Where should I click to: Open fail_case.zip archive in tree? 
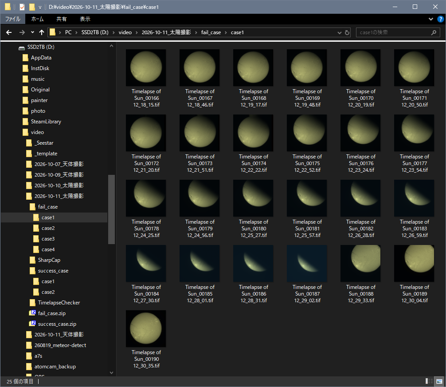click(x=51, y=313)
